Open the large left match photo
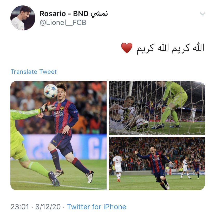This screenshot has width=215, height=216. tap(58, 135)
